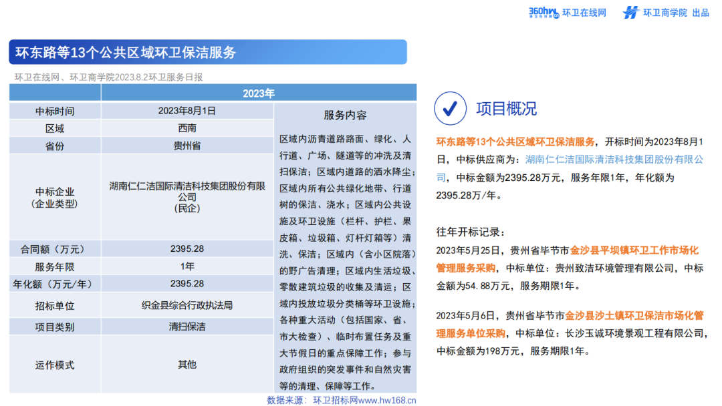The image size is (722, 406).
Task: Click the subtitle 2023.8.2环卫服务日报
Action: point(159,77)
